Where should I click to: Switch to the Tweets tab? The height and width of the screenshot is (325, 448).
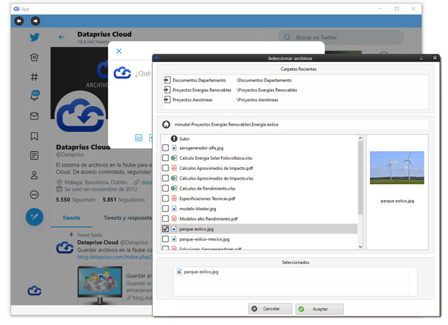tap(72, 218)
